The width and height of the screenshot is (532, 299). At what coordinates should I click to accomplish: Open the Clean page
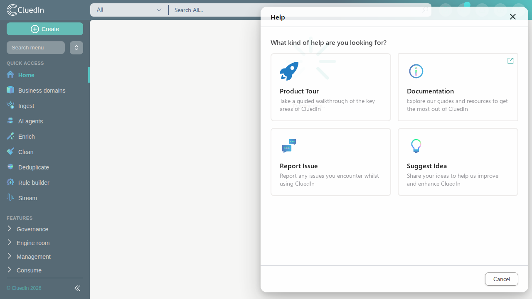click(x=45, y=152)
